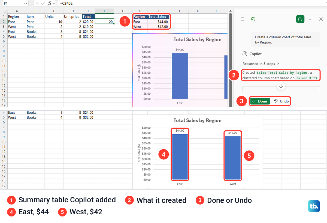Click the West axis label under the chart
The image size is (327, 223).
click(233, 184)
